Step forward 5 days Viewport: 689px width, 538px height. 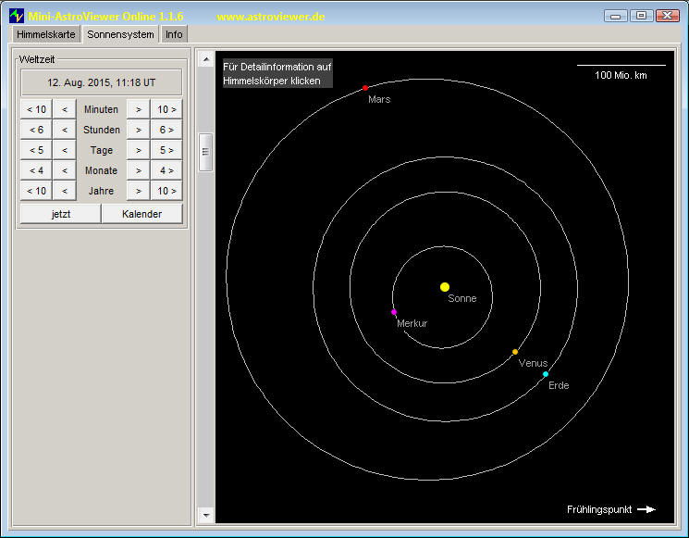tap(166, 150)
